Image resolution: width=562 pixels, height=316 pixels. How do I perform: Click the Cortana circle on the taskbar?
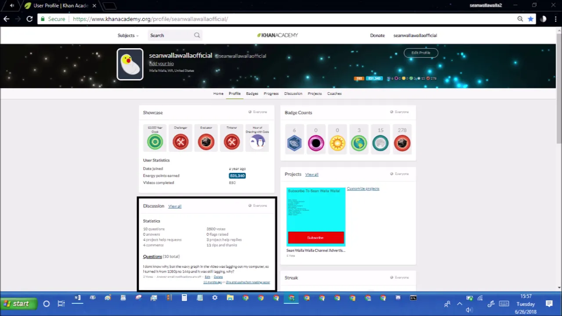[x=46, y=304]
